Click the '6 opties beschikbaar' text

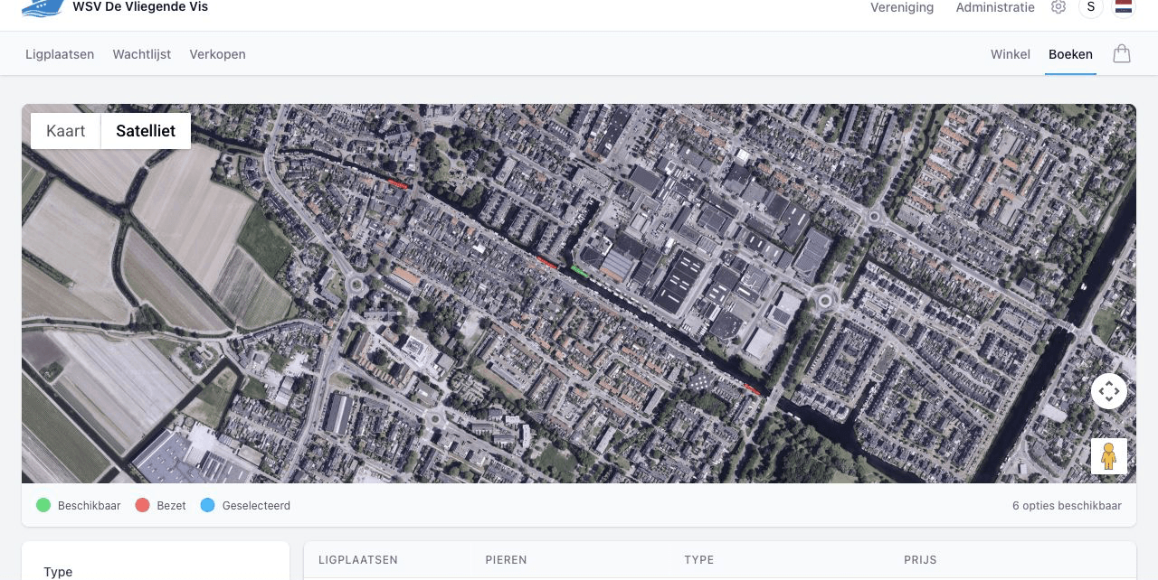point(1067,506)
